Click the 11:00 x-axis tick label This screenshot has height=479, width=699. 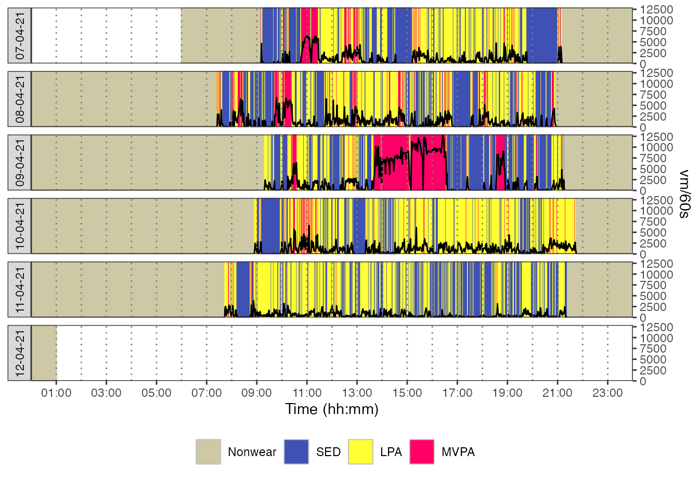[x=307, y=393]
